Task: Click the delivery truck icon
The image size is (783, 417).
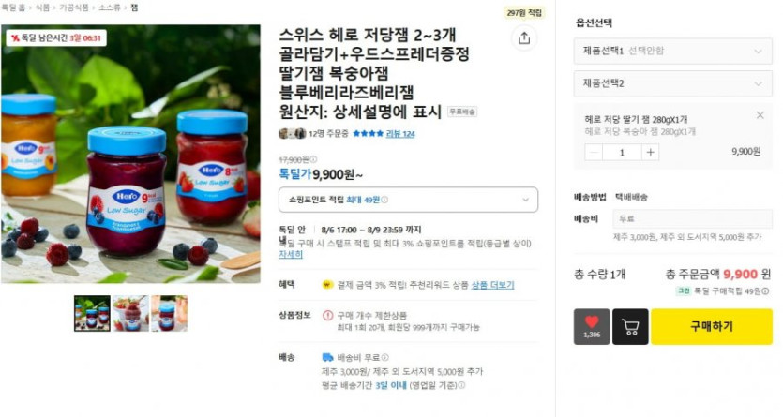Action: coord(327,357)
